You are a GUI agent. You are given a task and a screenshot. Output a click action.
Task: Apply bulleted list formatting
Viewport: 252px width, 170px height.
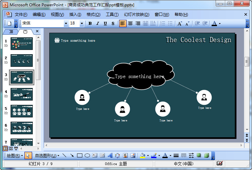click(x=170, y=23)
